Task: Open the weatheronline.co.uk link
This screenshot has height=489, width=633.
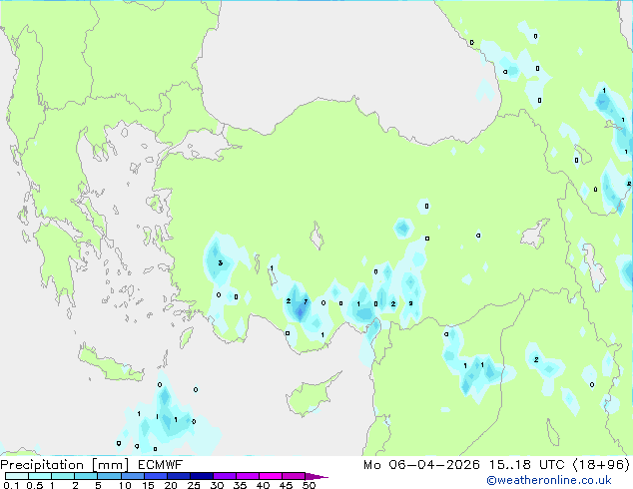Action: 548,480
